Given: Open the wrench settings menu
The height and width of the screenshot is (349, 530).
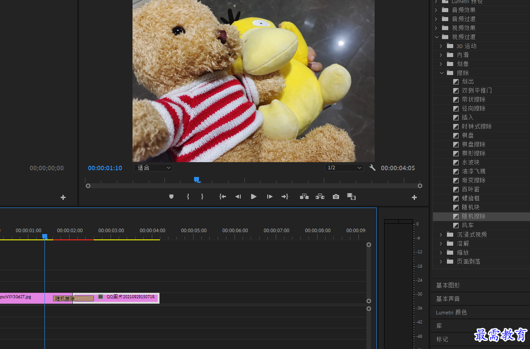Looking at the screenshot, I should 372,168.
